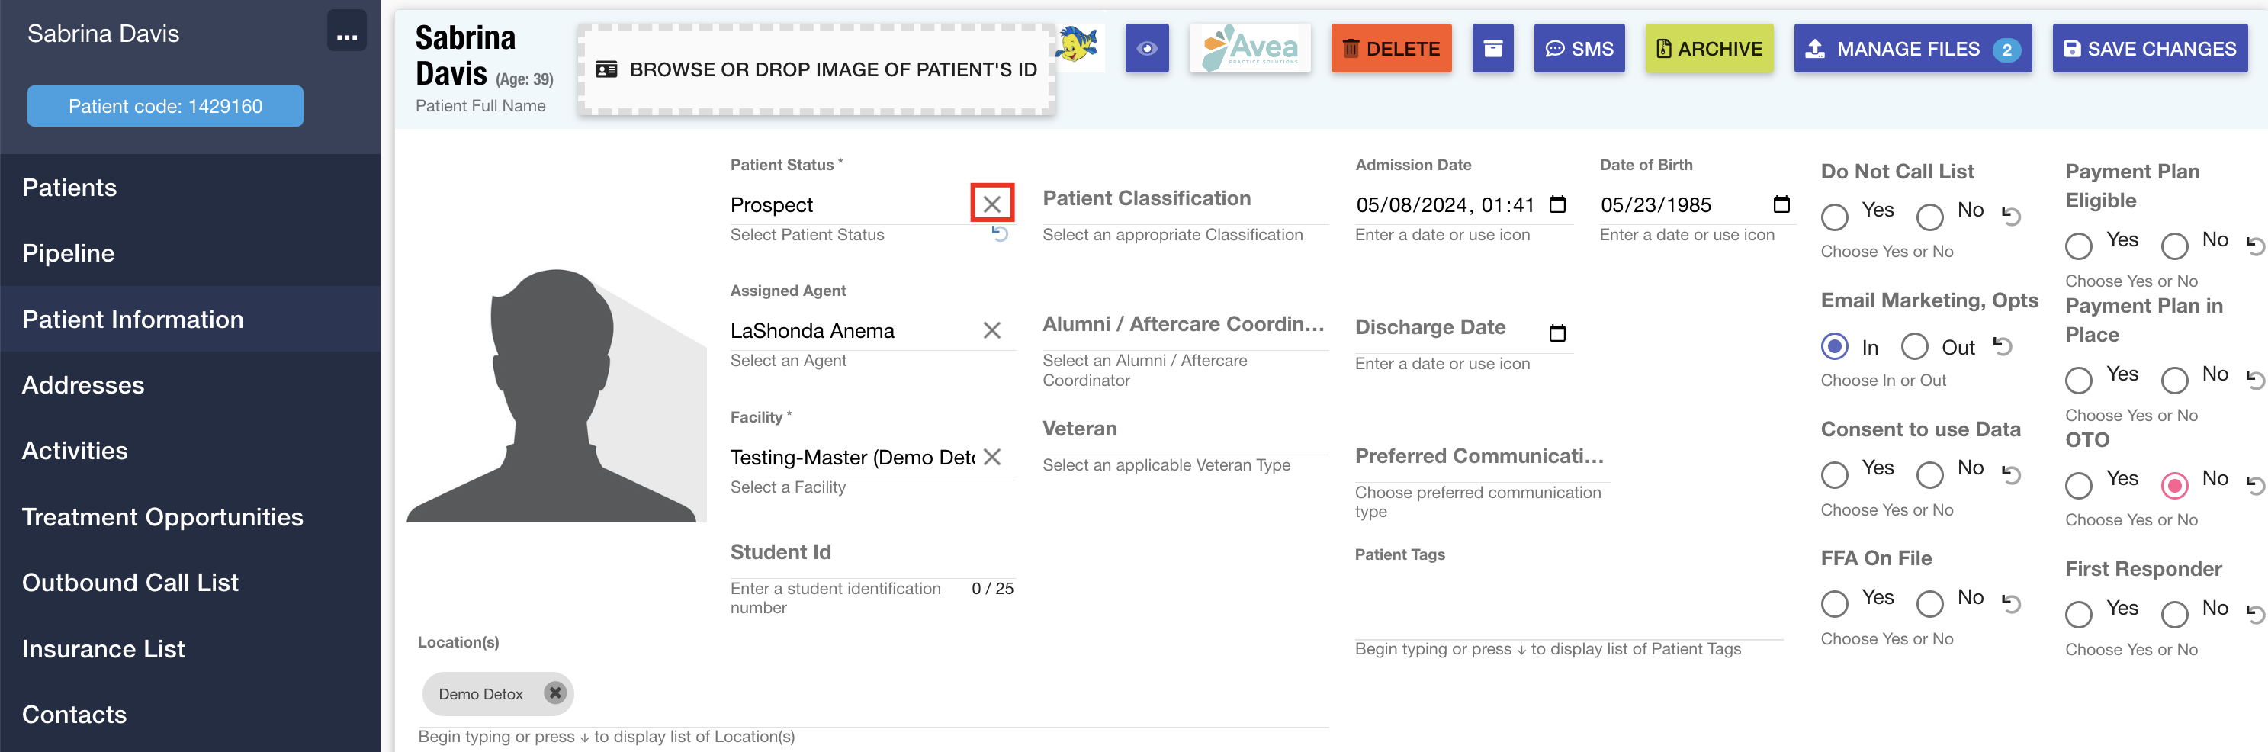Image resolution: width=2268 pixels, height=752 pixels.
Task: Reset the Email Marketing opt selection
Action: pyautogui.click(x=2003, y=346)
